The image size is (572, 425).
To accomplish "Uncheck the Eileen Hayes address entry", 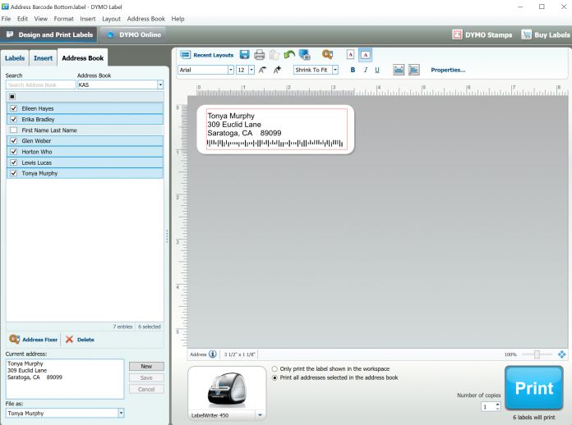I will point(13,108).
